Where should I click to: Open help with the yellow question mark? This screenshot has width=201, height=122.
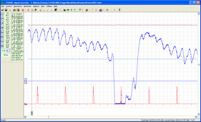[x=119, y=10]
